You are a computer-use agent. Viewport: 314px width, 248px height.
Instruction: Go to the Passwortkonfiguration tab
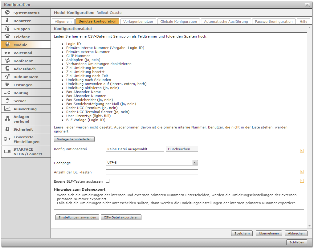tap(273, 22)
